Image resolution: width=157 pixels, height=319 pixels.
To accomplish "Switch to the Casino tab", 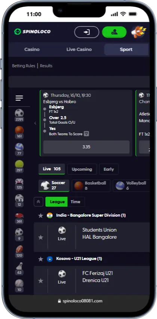I will pos(32,49).
